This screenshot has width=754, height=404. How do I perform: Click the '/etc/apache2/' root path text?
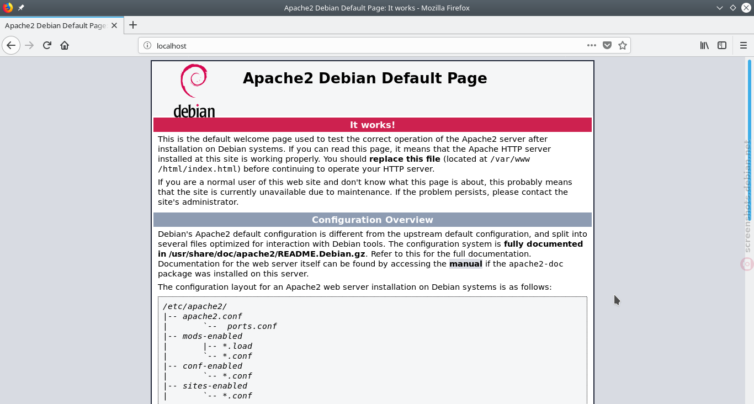coord(195,306)
